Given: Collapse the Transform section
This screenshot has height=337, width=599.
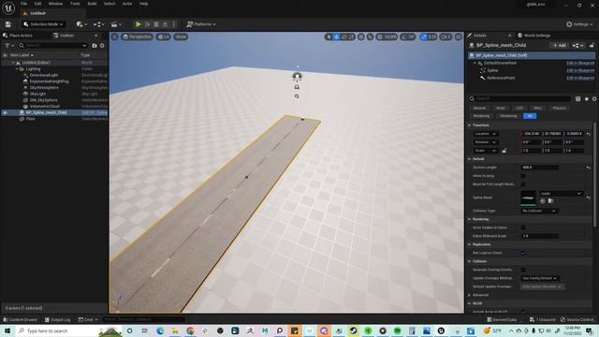Looking at the screenshot, I should tap(470, 125).
